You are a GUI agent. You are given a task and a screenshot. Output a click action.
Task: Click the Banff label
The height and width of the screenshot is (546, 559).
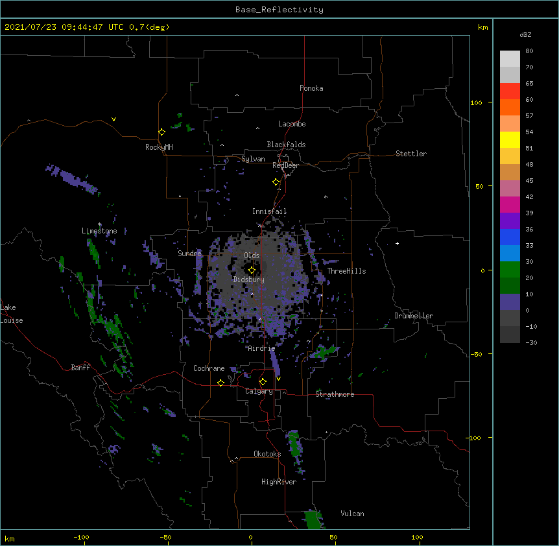pos(80,368)
